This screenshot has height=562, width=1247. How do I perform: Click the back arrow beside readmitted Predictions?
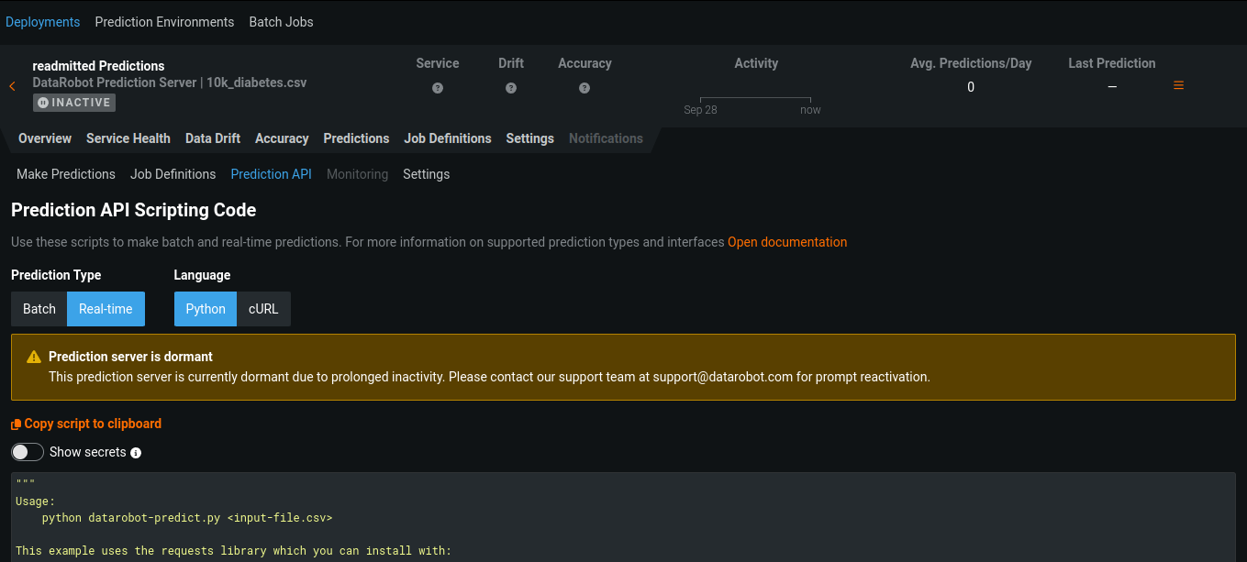(12, 86)
